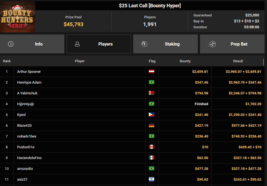Click the Players person icon

point(77,44)
